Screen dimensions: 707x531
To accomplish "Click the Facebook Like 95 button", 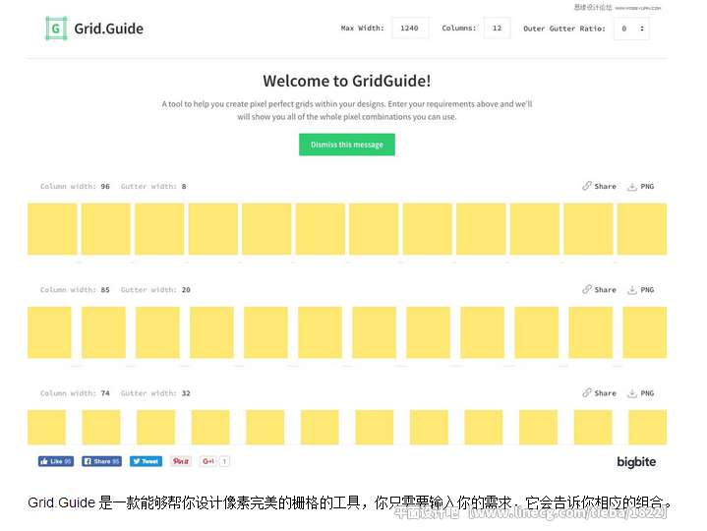I will pos(56,461).
